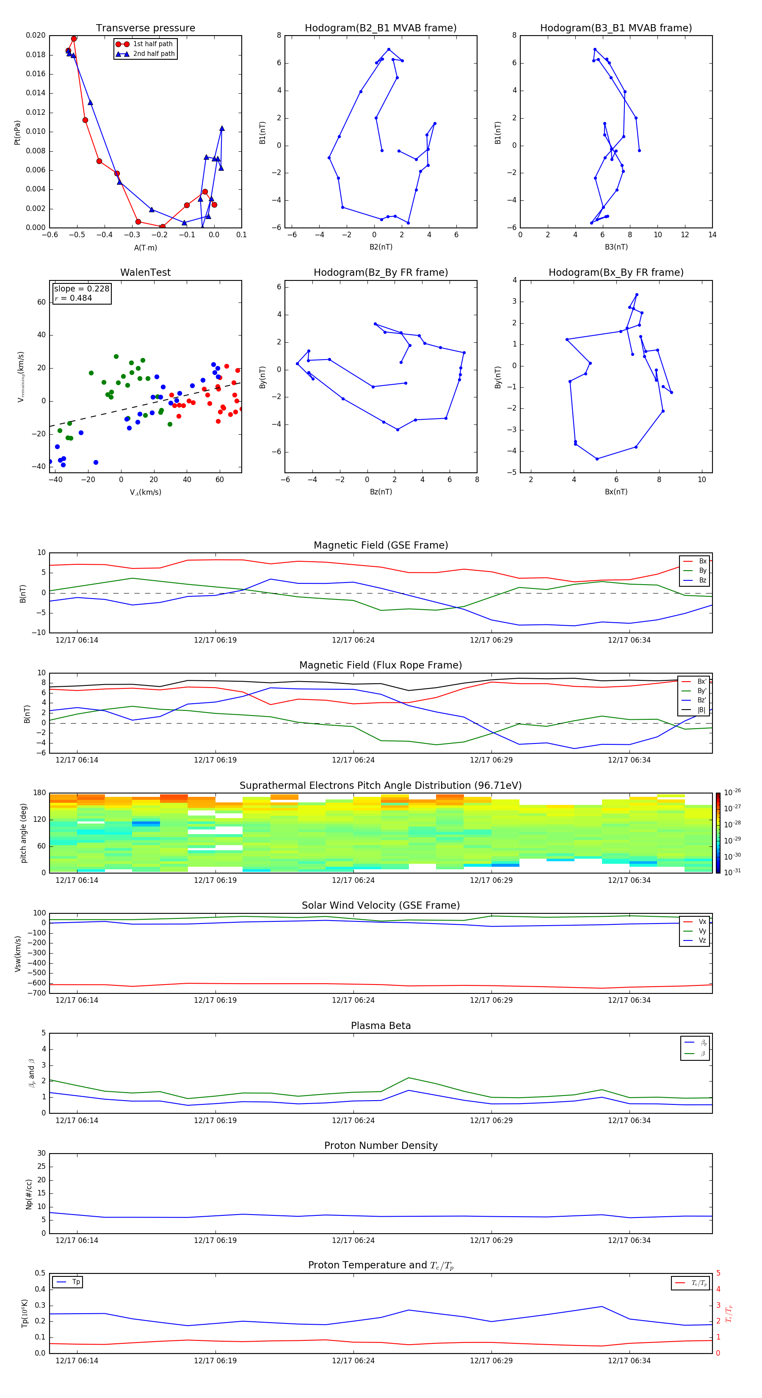
Task: Click the βp legend entry in Plasma Beta
Action: click(695, 1043)
